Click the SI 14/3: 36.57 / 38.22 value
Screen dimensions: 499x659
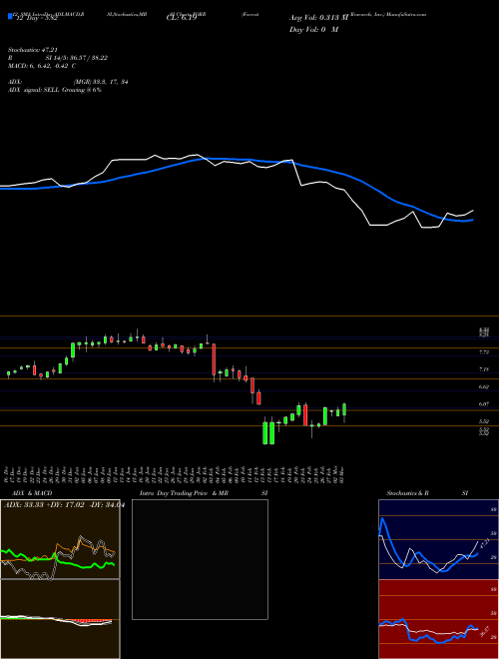pos(77,58)
